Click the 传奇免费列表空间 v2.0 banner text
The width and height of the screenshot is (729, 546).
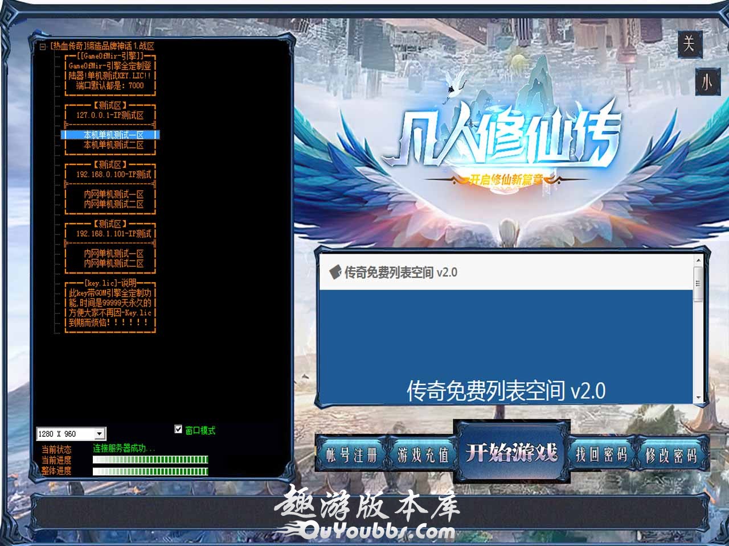(506, 391)
